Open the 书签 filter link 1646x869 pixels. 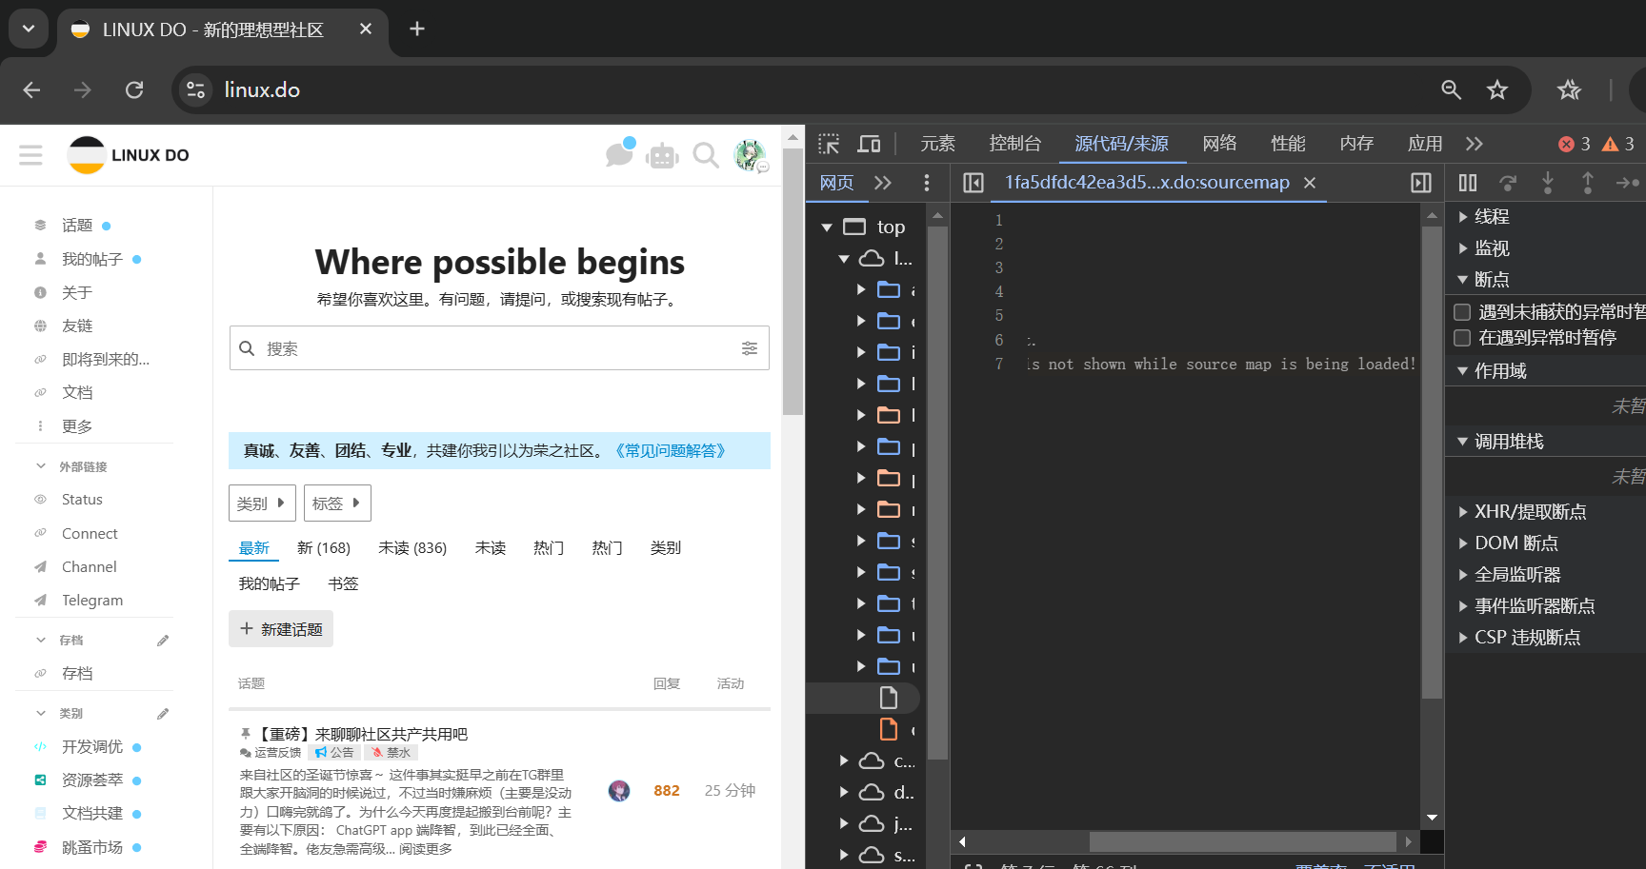[x=343, y=584]
